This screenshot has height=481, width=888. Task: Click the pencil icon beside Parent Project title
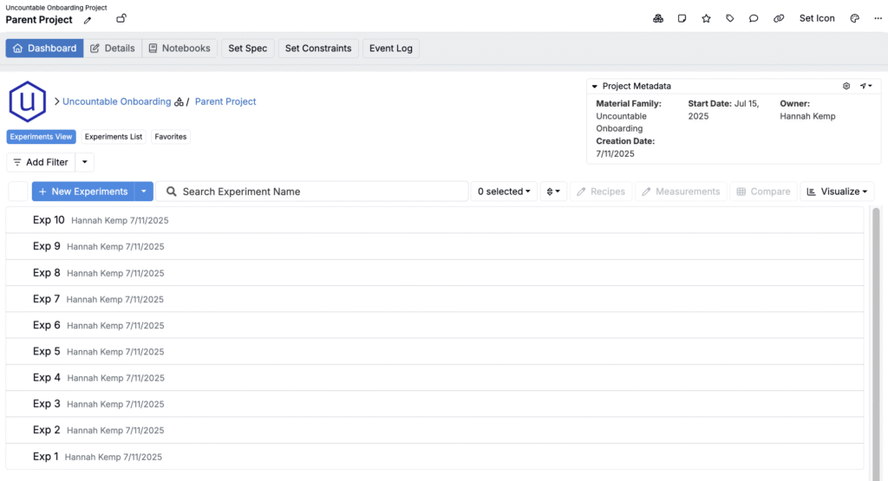coord(88,20)
